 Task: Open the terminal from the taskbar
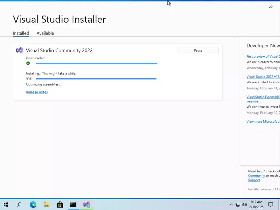73,205
